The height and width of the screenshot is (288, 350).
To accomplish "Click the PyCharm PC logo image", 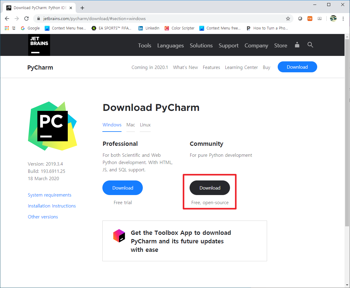I will 53,126.
